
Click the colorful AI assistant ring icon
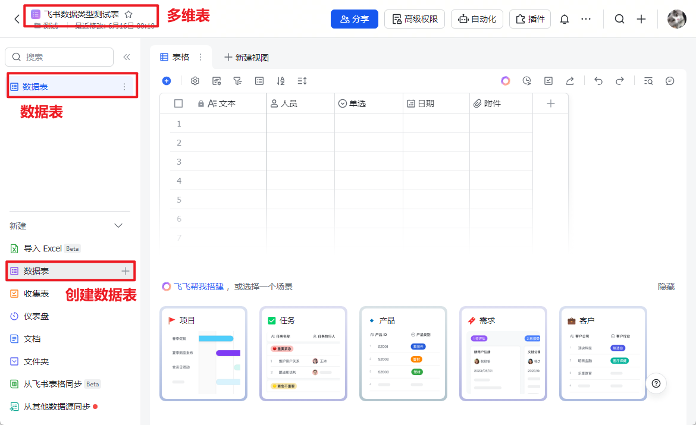[505, 81]
